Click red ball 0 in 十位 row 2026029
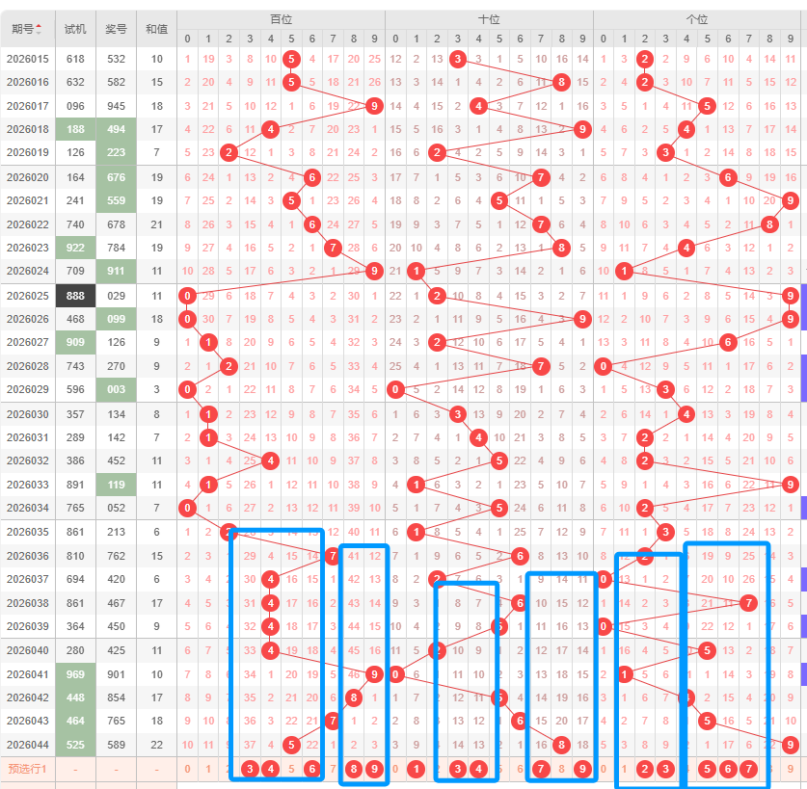807x789 pixels. [394, 389]
